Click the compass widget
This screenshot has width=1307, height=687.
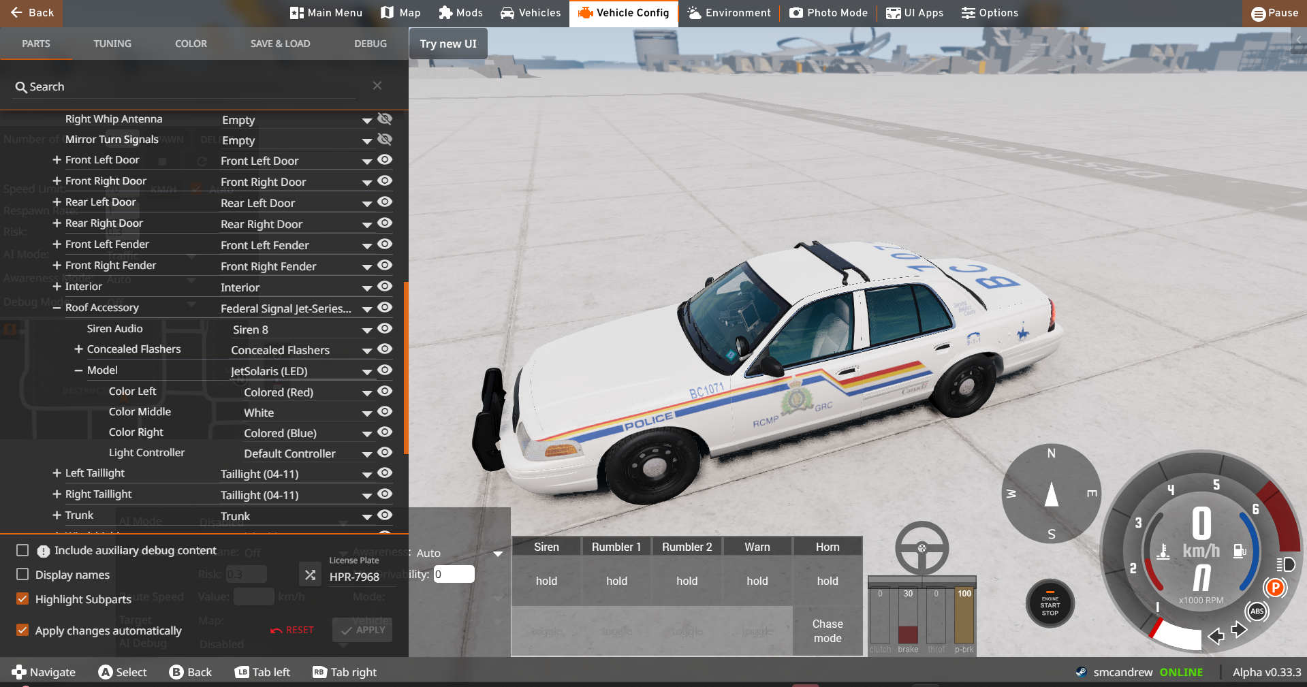1052,494
